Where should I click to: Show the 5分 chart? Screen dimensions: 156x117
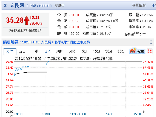pos(84,51)
